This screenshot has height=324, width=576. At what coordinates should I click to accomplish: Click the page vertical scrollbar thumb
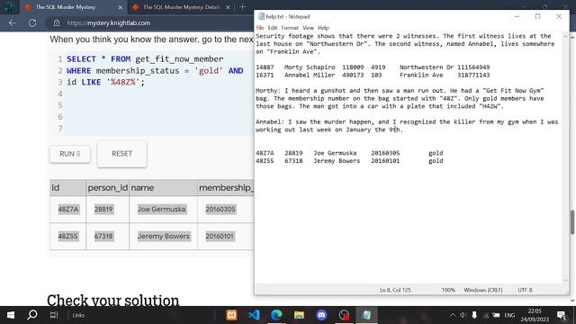pos(572,221)
